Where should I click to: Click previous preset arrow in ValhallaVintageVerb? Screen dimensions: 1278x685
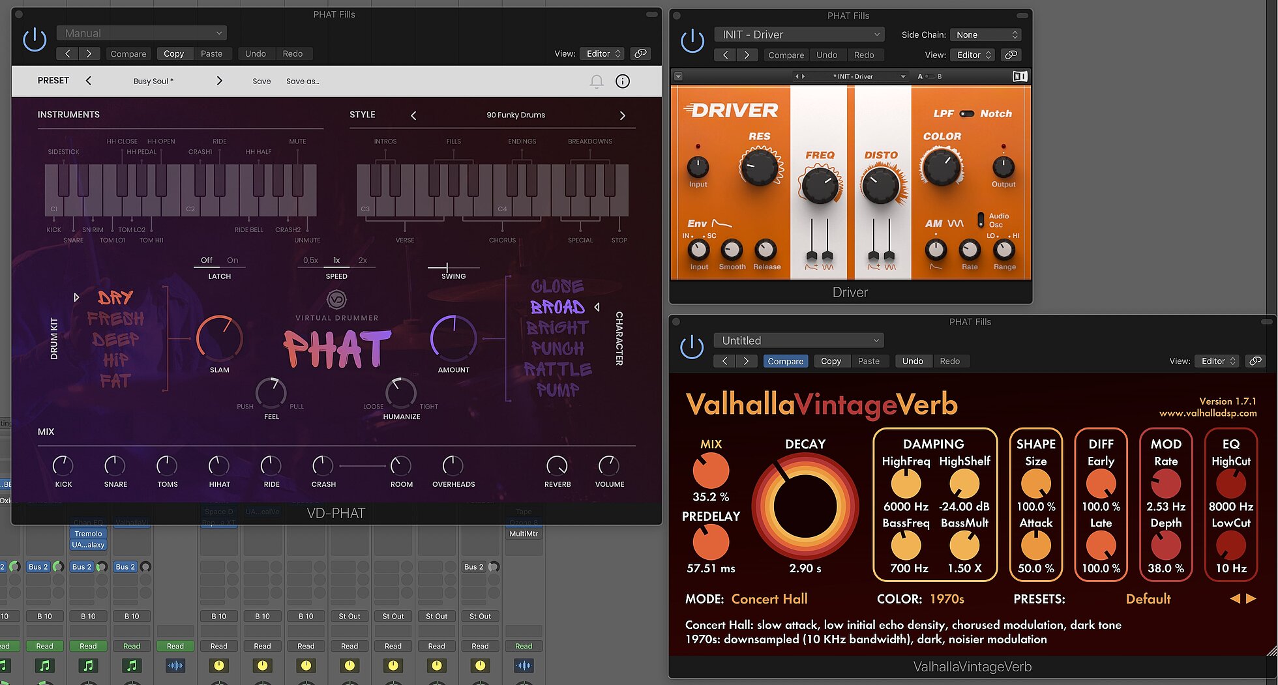click(x=1235, y=598)
